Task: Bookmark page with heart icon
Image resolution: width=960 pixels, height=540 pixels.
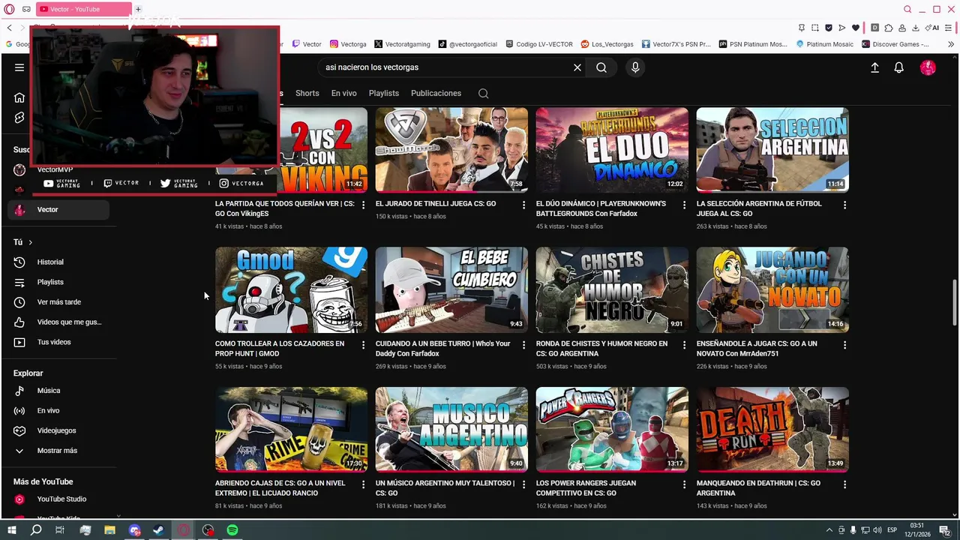Action: [x=856, y=28]
